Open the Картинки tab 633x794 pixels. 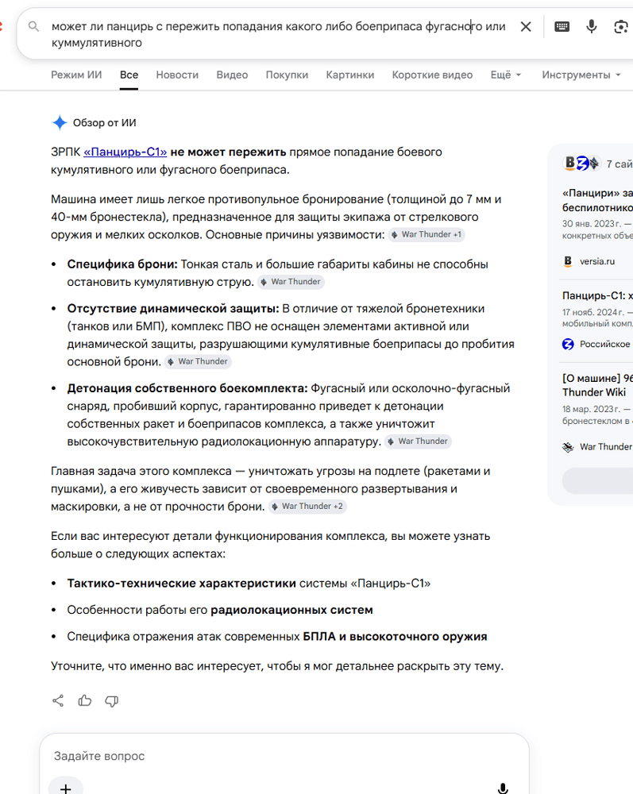(350, 75)
